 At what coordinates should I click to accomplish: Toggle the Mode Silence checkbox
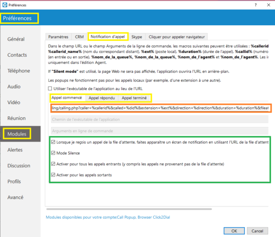53,153
